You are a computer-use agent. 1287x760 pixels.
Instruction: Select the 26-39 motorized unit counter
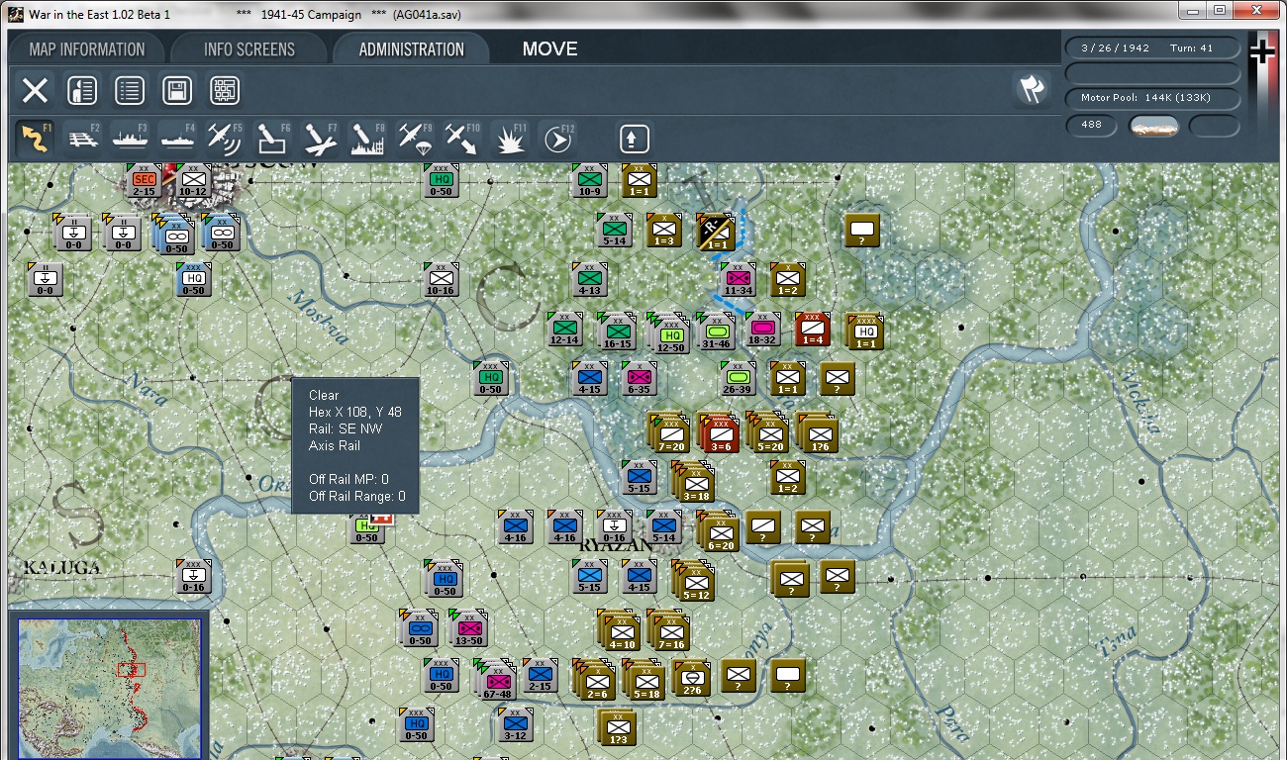pyautogui.click(x=738, y=379)
